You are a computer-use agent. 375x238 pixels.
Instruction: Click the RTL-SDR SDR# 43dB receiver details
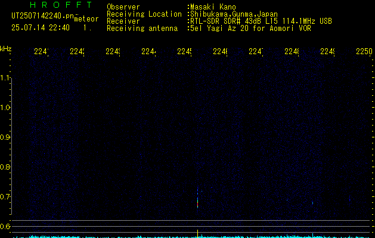click(x=261, y=21)
